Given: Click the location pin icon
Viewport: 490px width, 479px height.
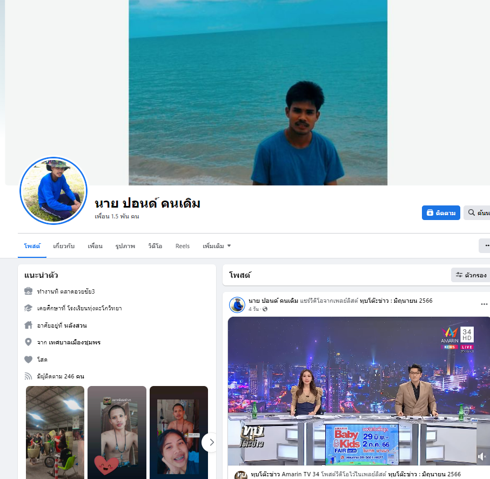Looking at the screenshot, I should click(x=28, y=342).
